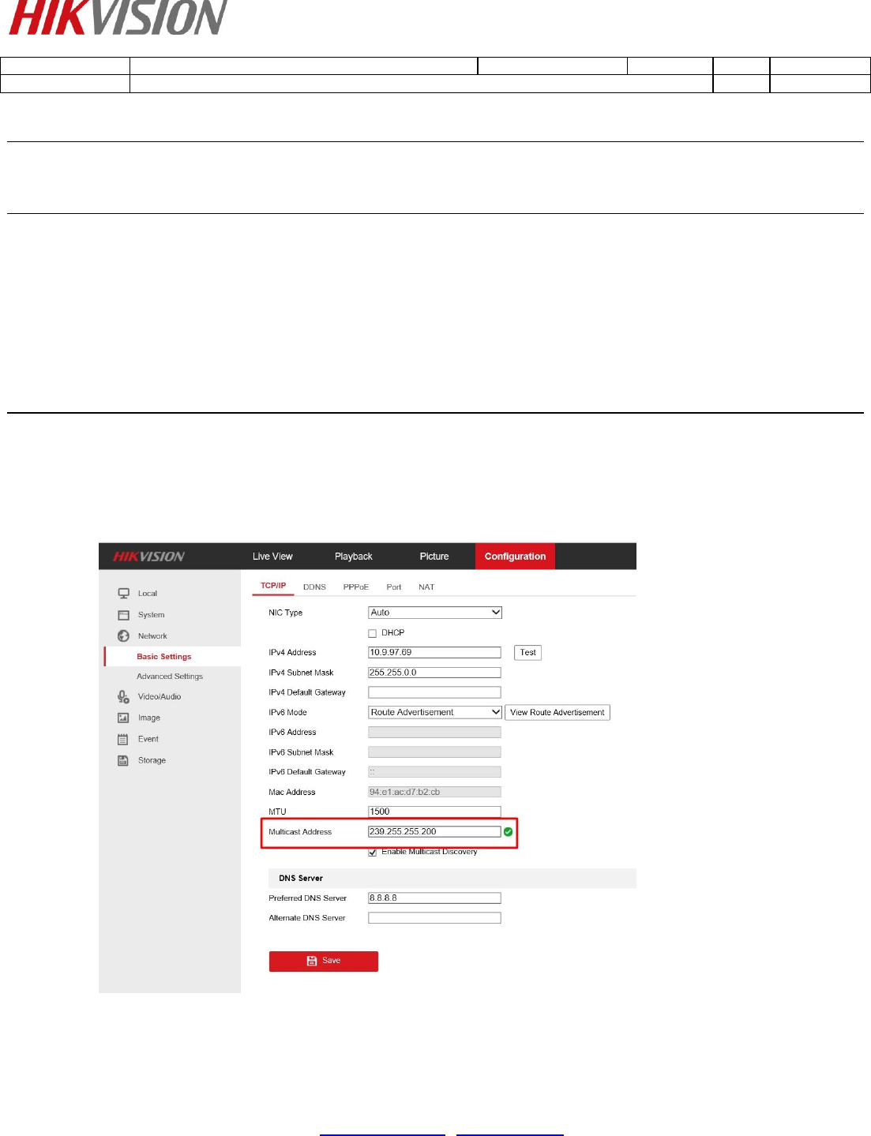Select the Configuration tab
Viewport: 871px width, 1136px height.
515,557
